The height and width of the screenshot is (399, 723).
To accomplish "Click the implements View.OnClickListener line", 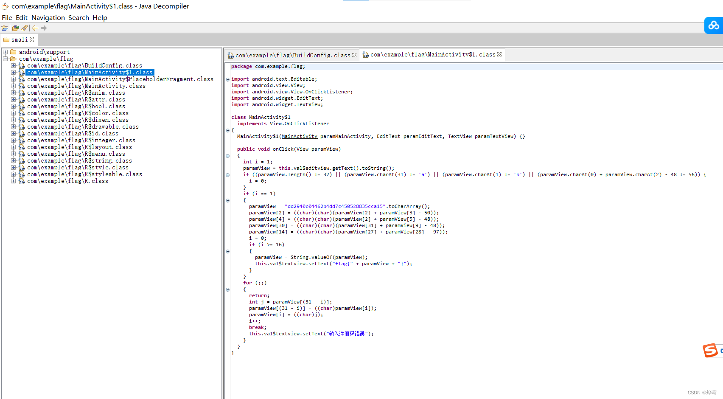I will coord(283,124).
